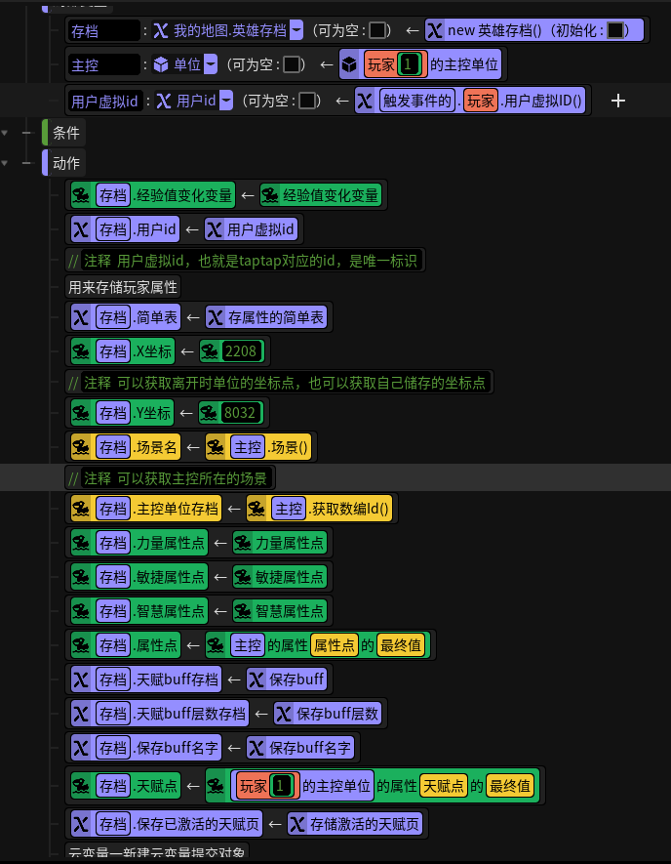This screenshot has height=864, width=671.
Task: Click the 最终值 tag in 属性点 row
Action: (x=401, y=645)
